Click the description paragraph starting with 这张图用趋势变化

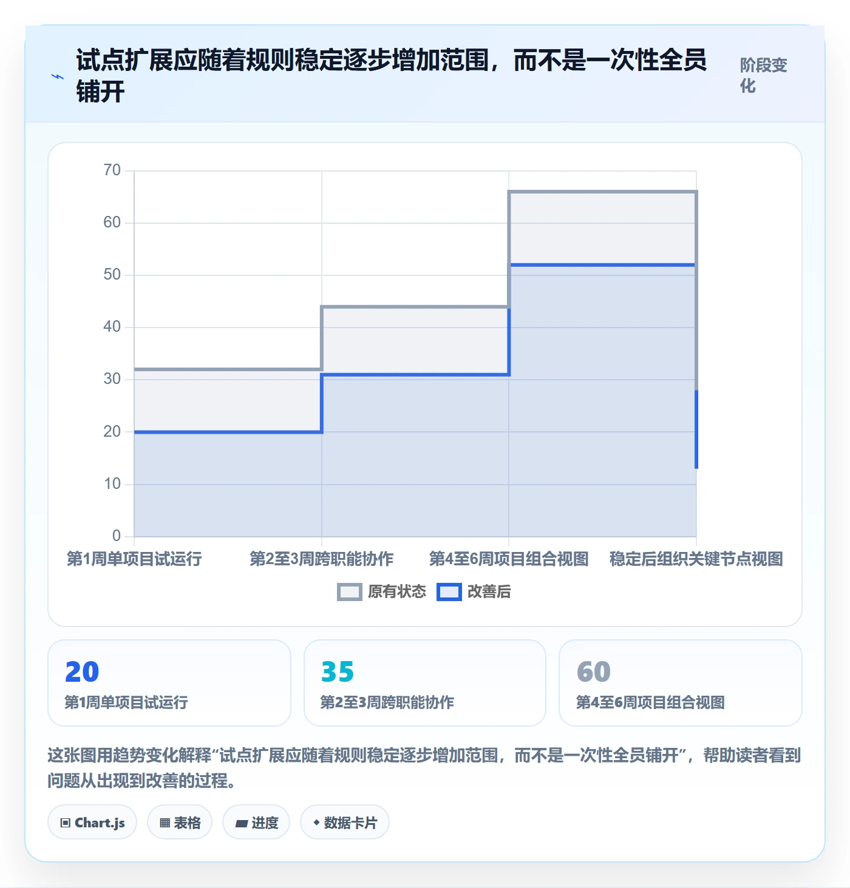point(424,767)
